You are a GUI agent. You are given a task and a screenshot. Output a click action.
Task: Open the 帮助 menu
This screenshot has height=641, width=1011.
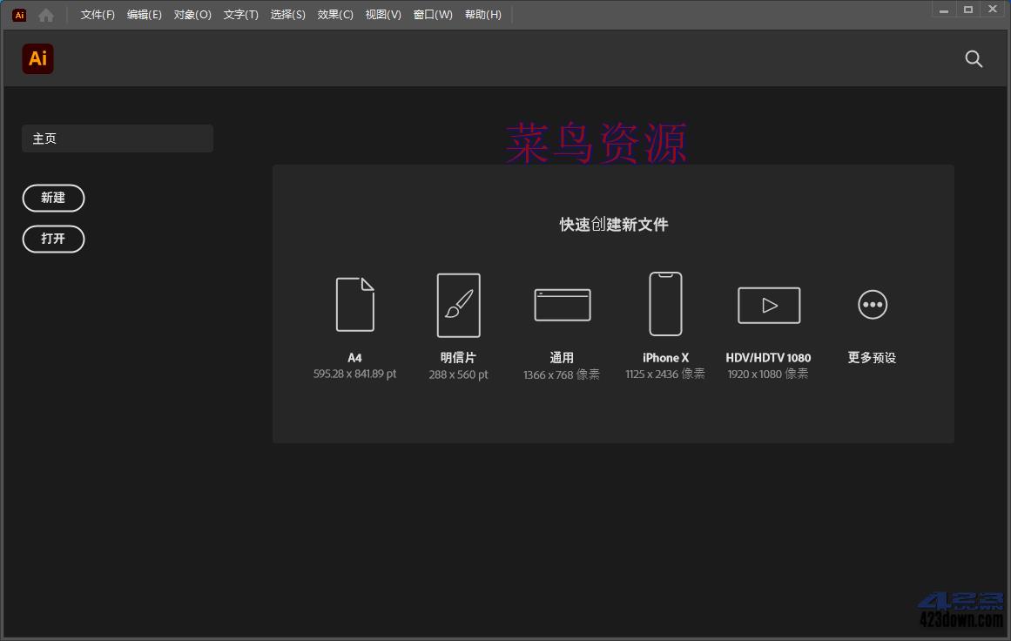point(483,14)
